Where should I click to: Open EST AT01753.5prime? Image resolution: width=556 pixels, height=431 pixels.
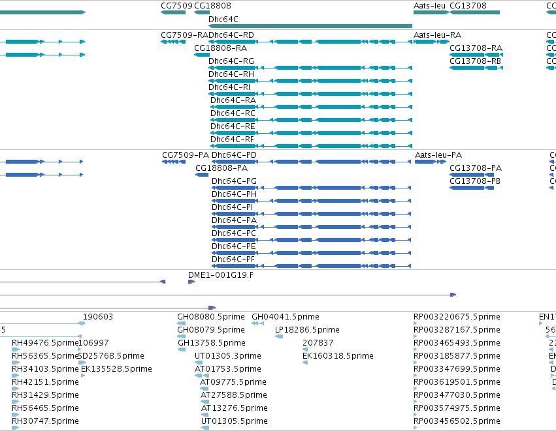[x=227, y=369]
